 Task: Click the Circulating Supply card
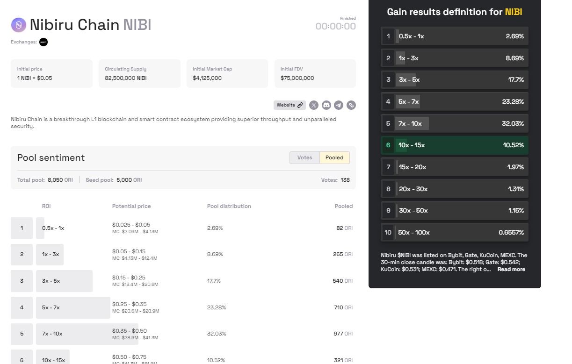click(x=139, y=73)
